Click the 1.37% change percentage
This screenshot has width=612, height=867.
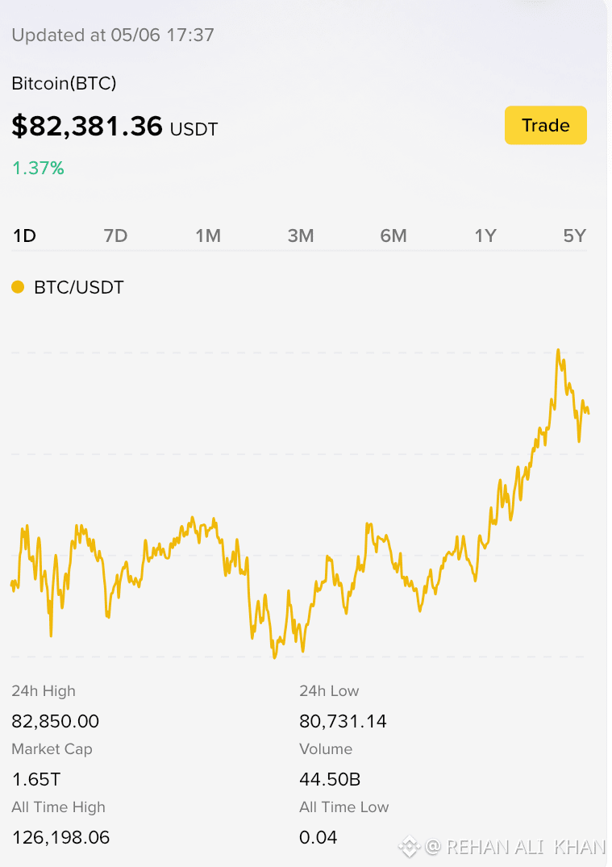pyautogui.click(x=38, y=168)
